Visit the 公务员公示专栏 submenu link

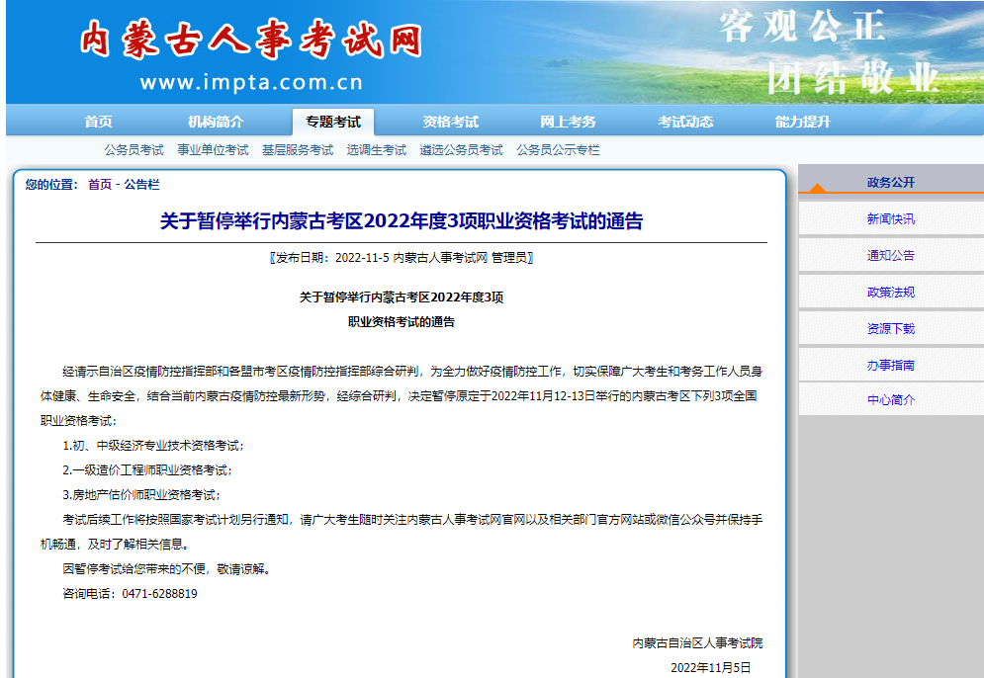tap(558, 150)
